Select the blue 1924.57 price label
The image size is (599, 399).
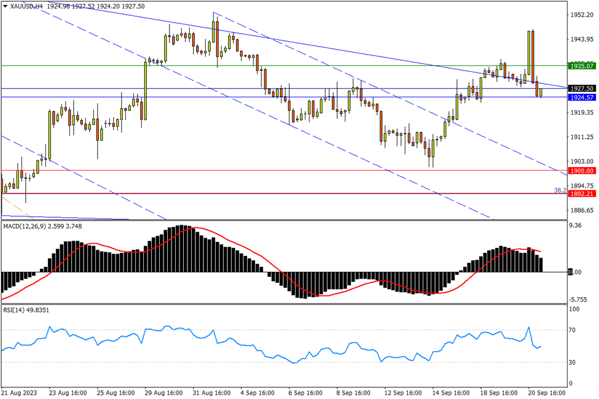581,98
